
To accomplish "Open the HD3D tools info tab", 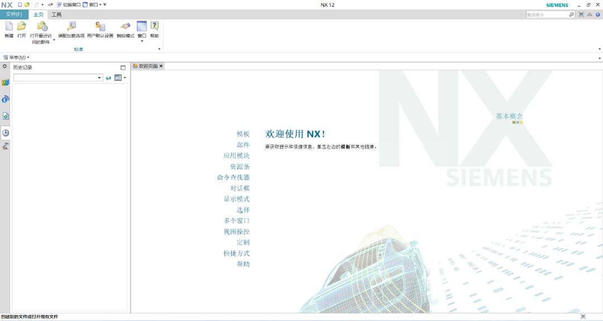I will (x=6, y=99).
